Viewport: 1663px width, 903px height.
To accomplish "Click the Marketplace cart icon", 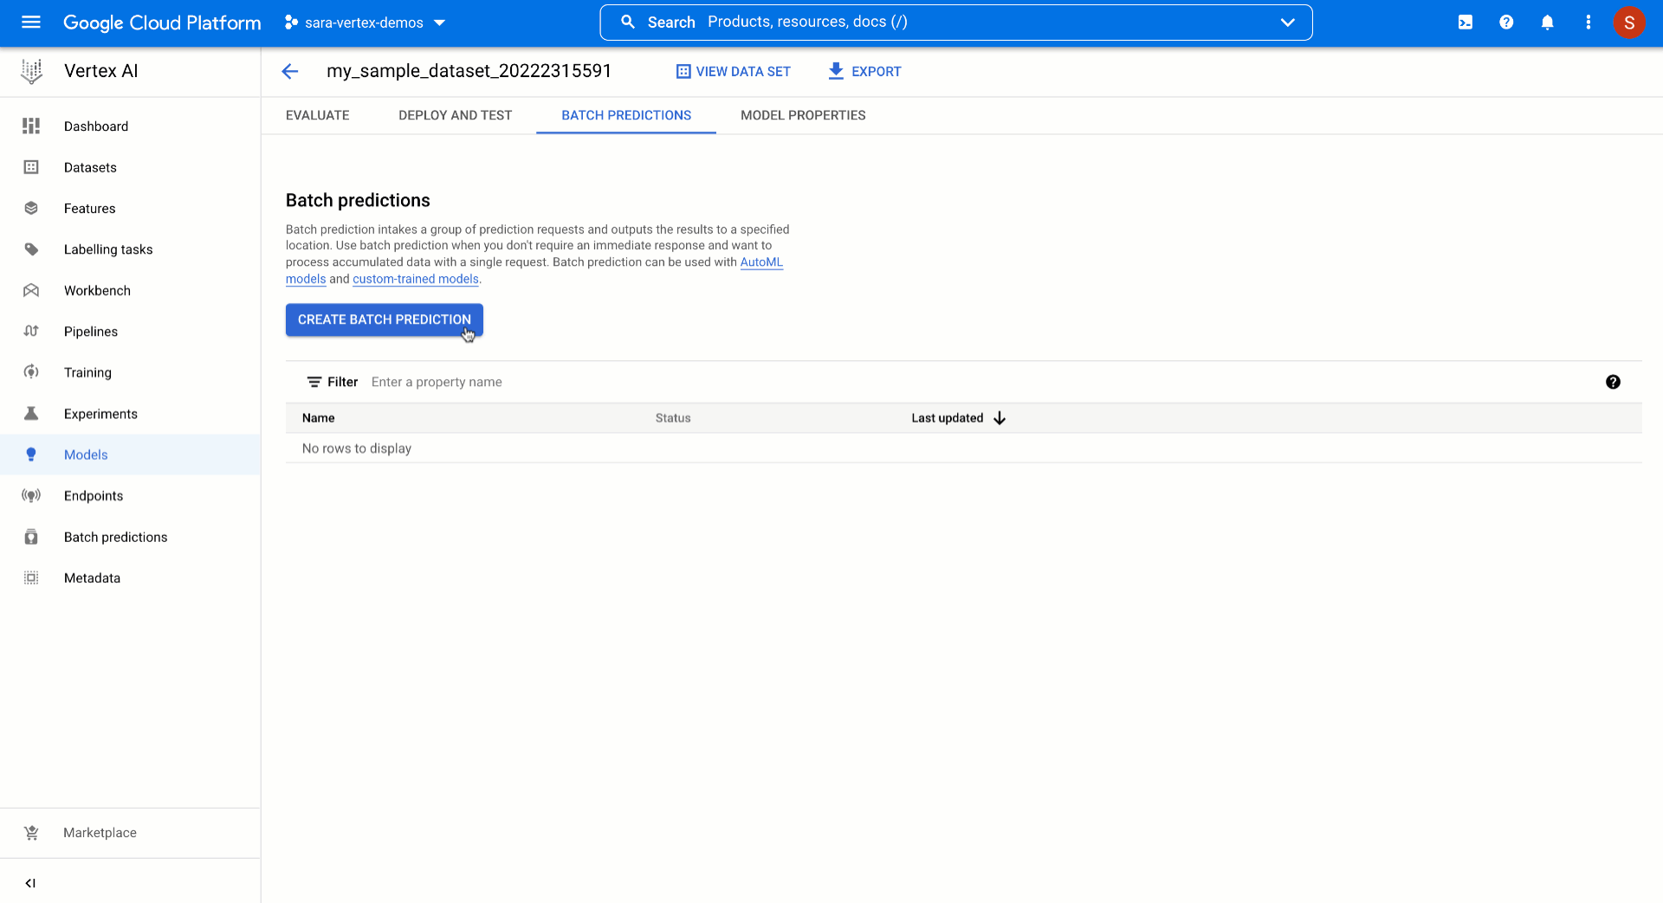I will [x=31, y=833].
